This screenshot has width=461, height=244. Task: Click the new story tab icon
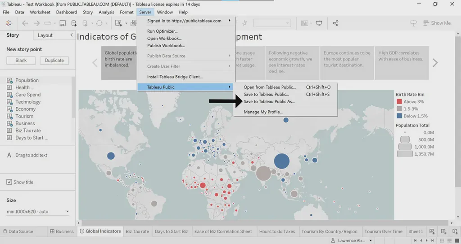click(455, 231)
